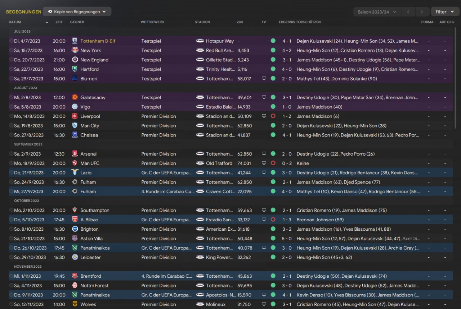The height and width of the screenshot is (309, 461).
Task: Sort by the Wettbewerb column header
Action: tap(152, 22)
